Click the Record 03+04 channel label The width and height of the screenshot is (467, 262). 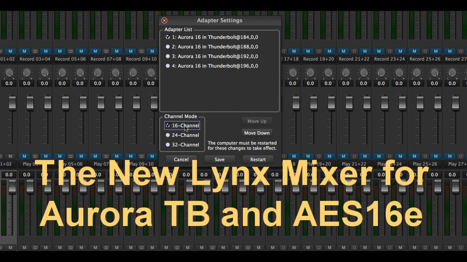[35, 59]
